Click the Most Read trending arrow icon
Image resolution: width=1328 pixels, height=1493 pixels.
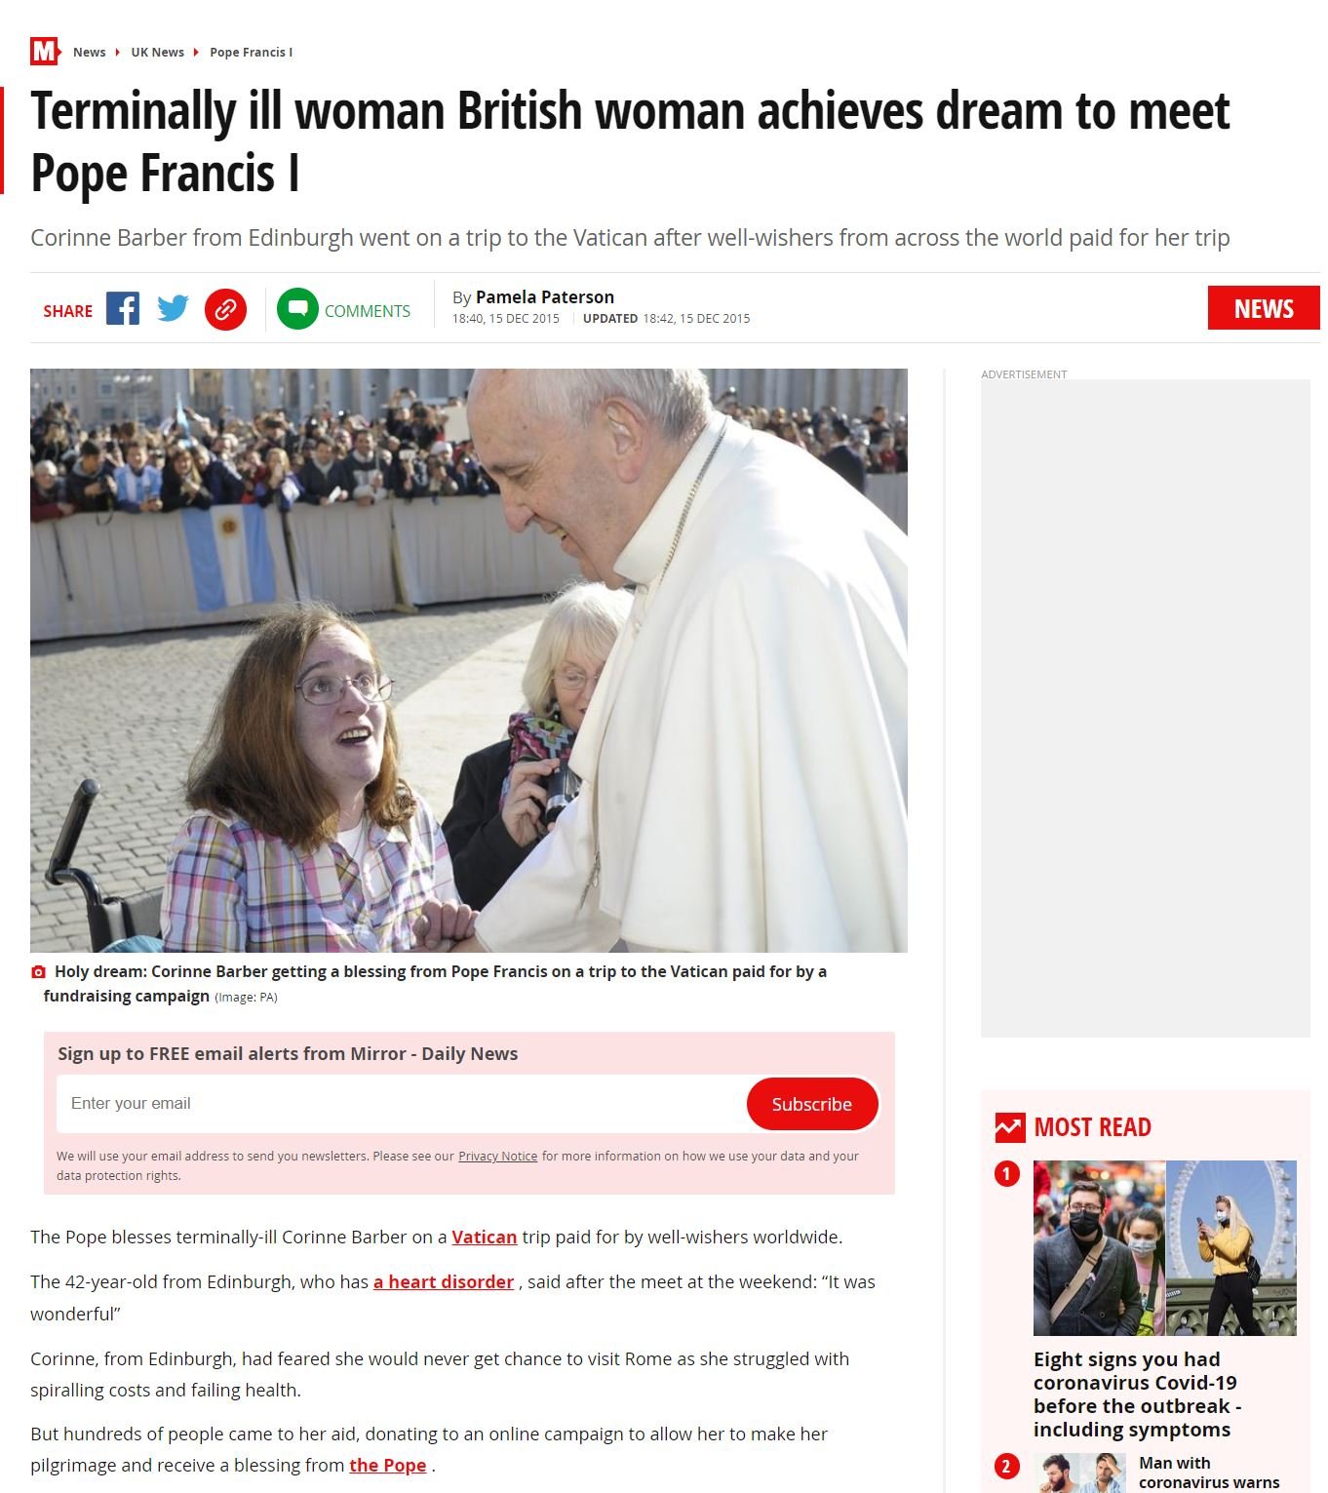[x=1010, y=1127]
